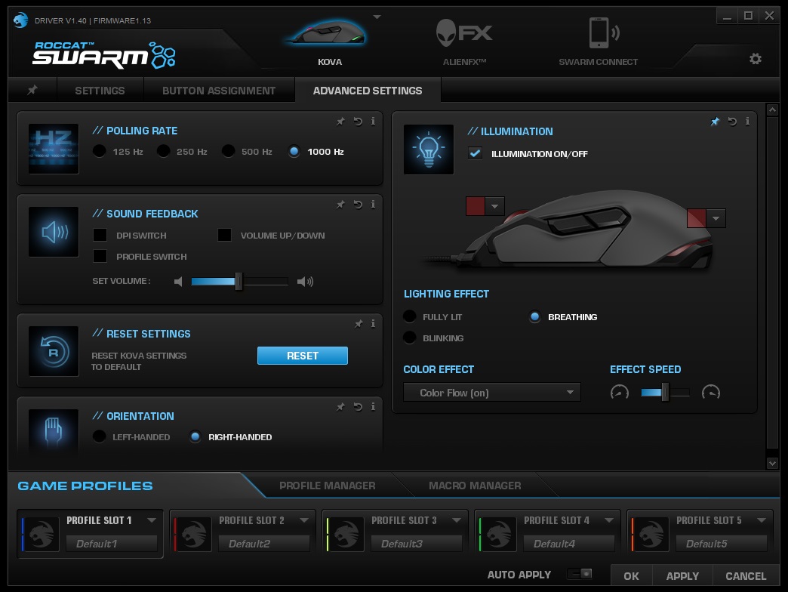
Task: Open Orientation info icon
Action: coord(373,406)
